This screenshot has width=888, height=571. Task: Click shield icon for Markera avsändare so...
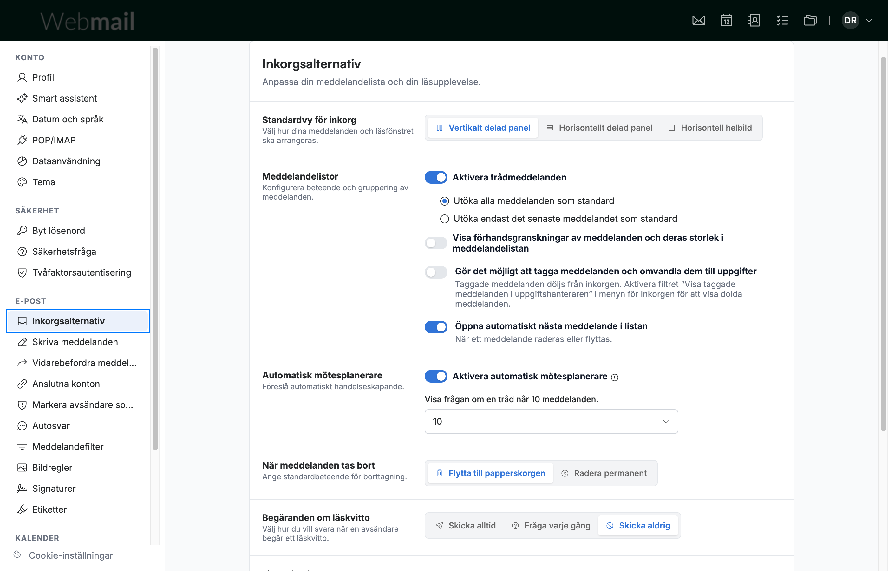coord(22,405)
